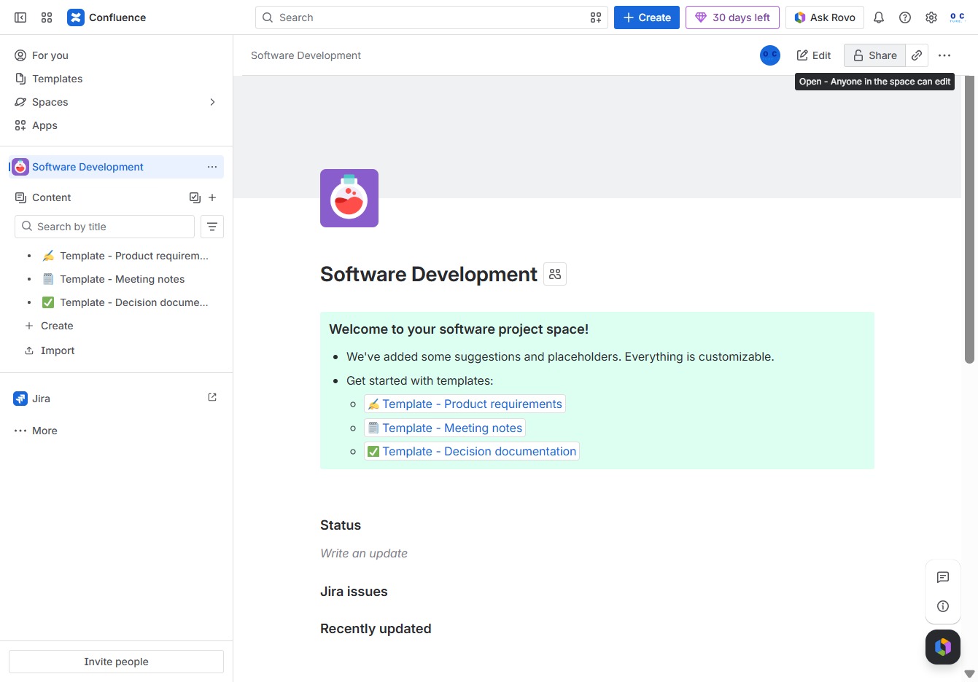Open the content filter icon
This screenshot has width=978, height=682.
(x=212, y=227)
